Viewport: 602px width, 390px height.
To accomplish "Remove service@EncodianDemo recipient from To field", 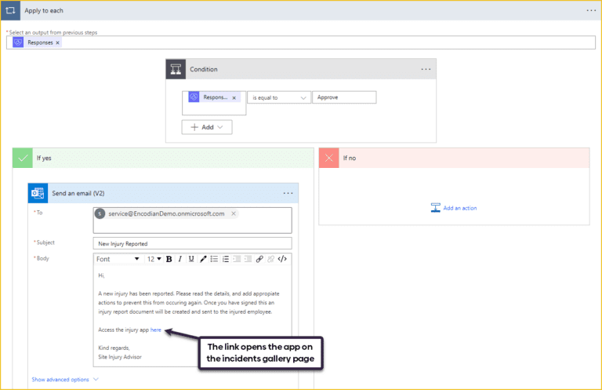I will pos(234,213).
